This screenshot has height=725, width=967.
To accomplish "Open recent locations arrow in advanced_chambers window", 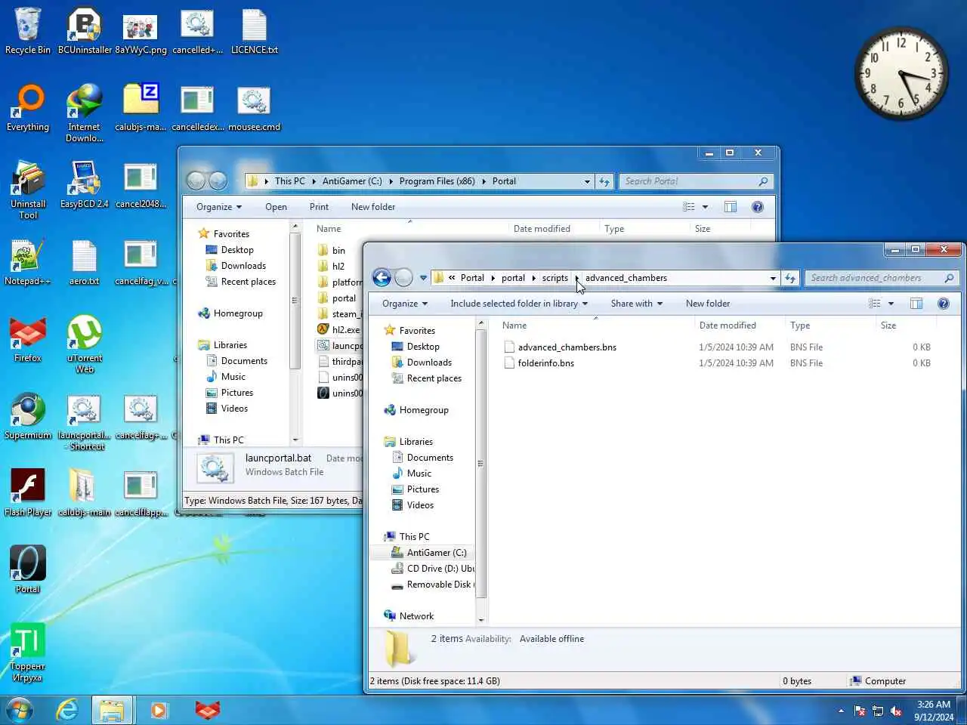I will pyautogui.click(x=423, y=278).
